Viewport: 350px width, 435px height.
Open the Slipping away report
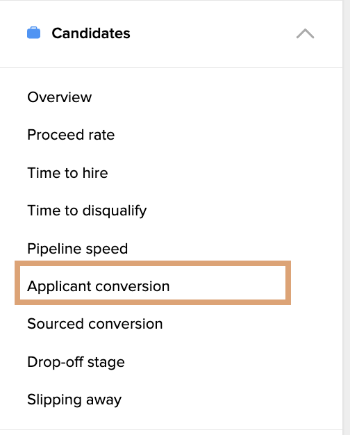point(74,400)
